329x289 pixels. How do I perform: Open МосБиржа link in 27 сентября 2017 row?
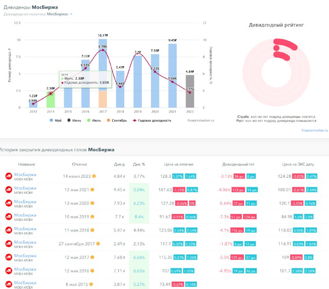25,242
